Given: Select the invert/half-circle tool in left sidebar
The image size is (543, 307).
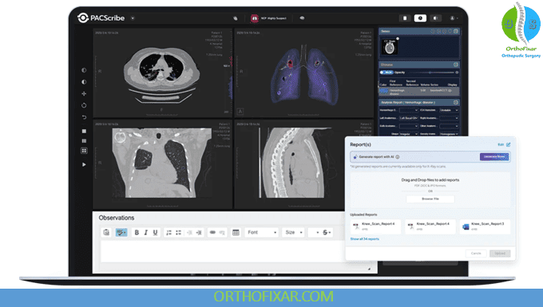Looking at the screenshot, I should click(x=84, y=82).
